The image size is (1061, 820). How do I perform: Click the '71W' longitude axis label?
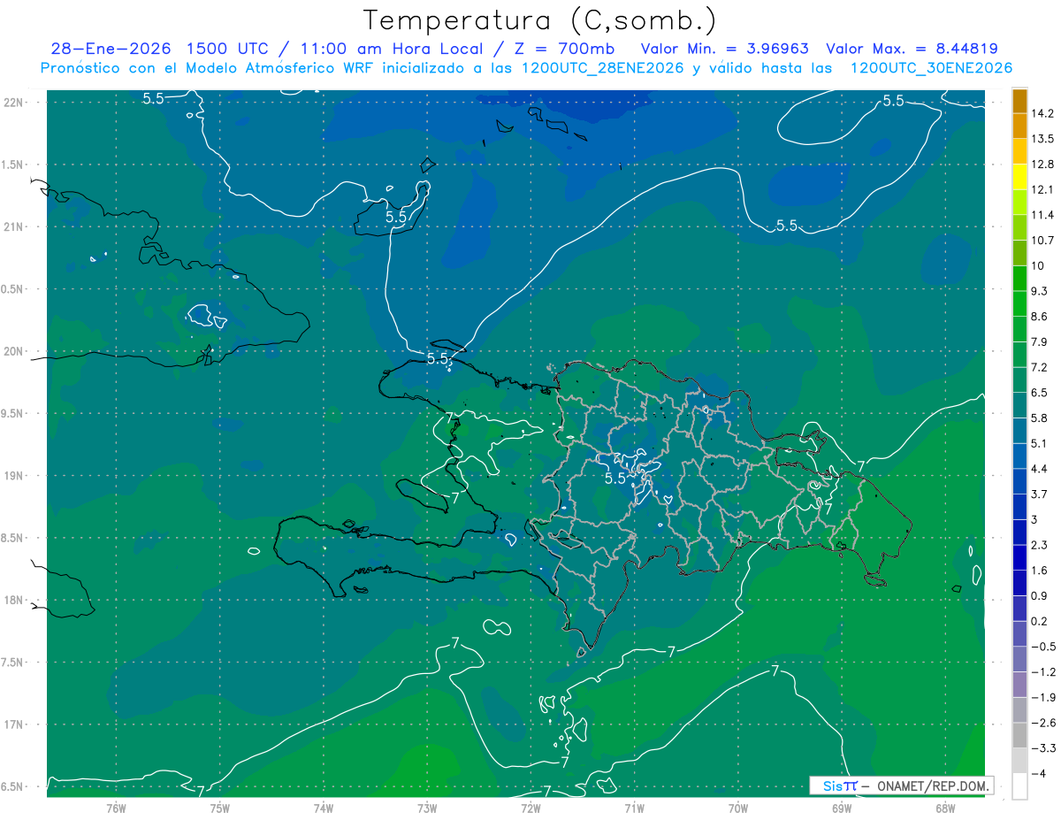click(634, 809)
